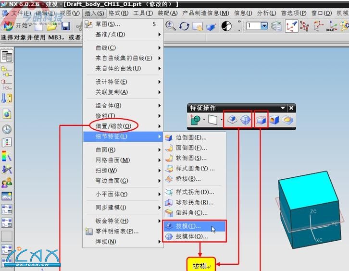Image resolution: width=349 pixels, height=271 pixels.
Task: Select 拔模(T)... draft command
Action: 195,226
